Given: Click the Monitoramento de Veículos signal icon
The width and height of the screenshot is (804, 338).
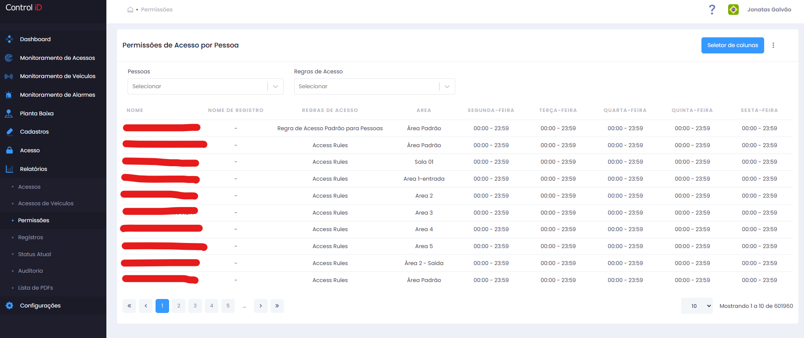Looking at the screenshot, I should pos(9,76).
